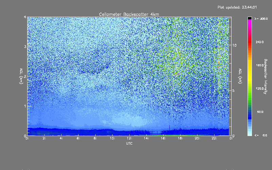Screen dimensions: 272x170
Task: Pick the pale cyan bottom colorbar segment
Action: pos(250,134)
